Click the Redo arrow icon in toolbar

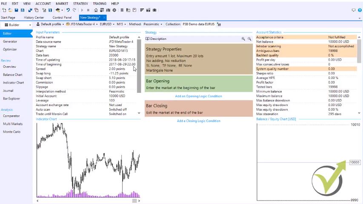tap(74, 10)
